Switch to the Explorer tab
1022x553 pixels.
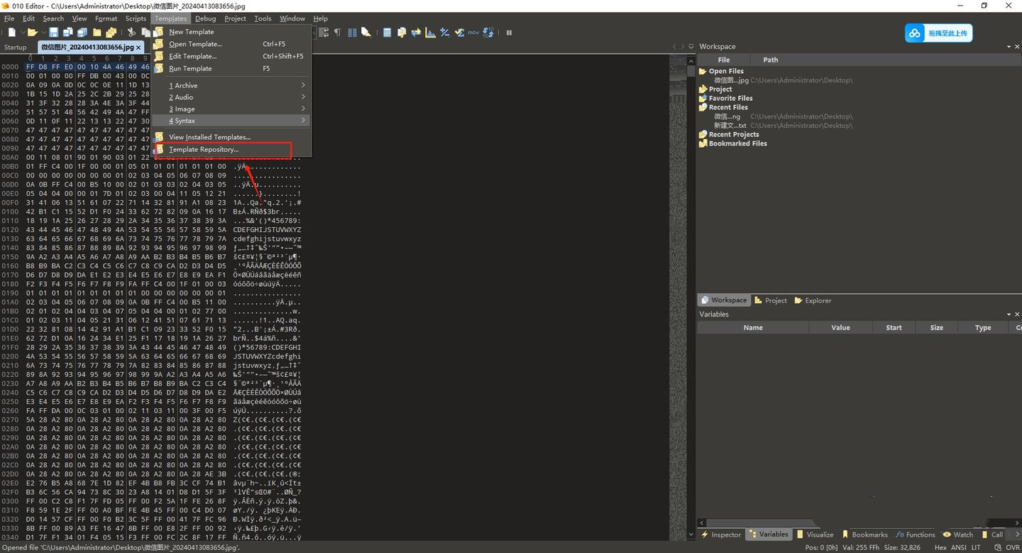[813, 300]
